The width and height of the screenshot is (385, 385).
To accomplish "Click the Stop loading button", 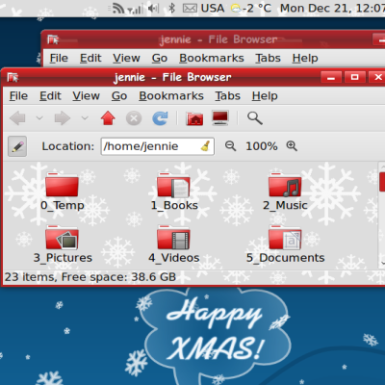I will [x=134, y=118].
